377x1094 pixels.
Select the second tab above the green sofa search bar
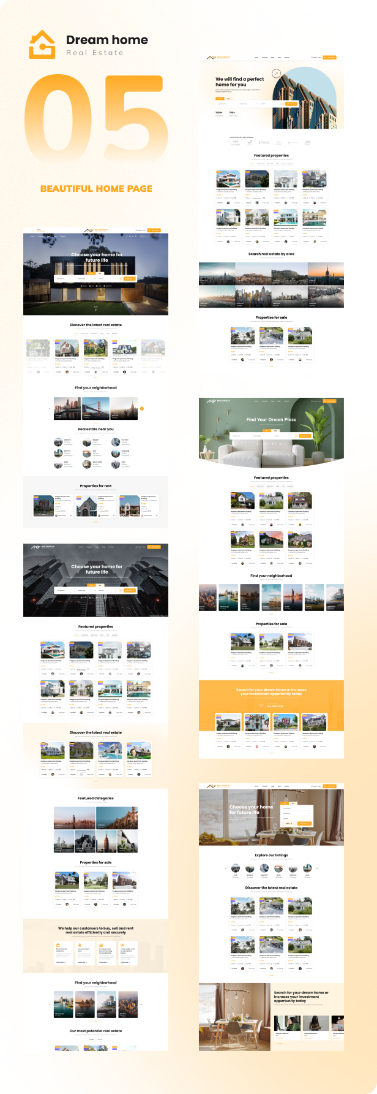coord(275,430)
